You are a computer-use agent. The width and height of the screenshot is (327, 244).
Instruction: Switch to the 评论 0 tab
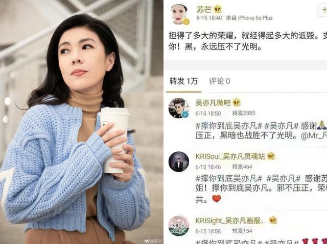coord(220,81)
